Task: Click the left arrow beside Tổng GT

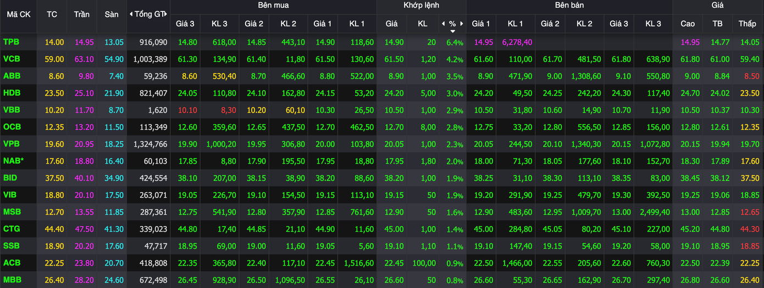Action: [x=130, y=14]
